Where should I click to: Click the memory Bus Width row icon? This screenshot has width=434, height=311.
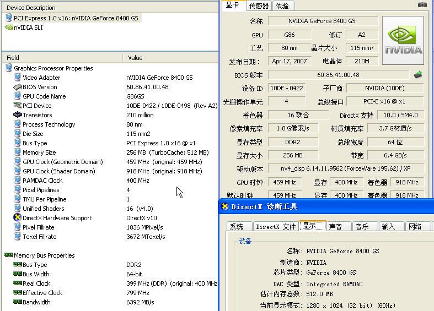(x=18, y=274)
